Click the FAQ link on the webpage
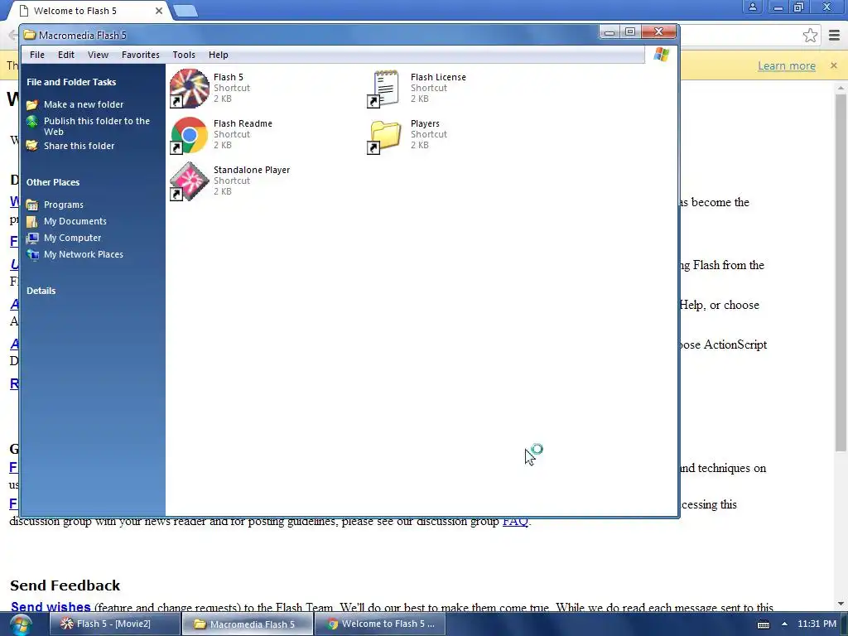This screenshot has width=848, height=636. tap(515, 522)
